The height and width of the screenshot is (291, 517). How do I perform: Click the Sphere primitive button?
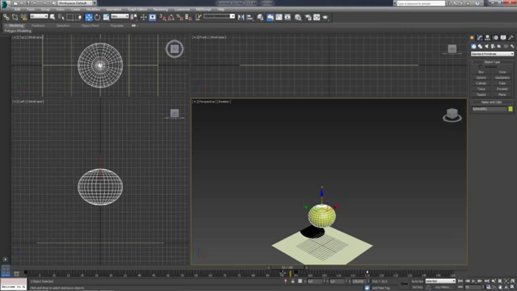(x=481, y=78)
